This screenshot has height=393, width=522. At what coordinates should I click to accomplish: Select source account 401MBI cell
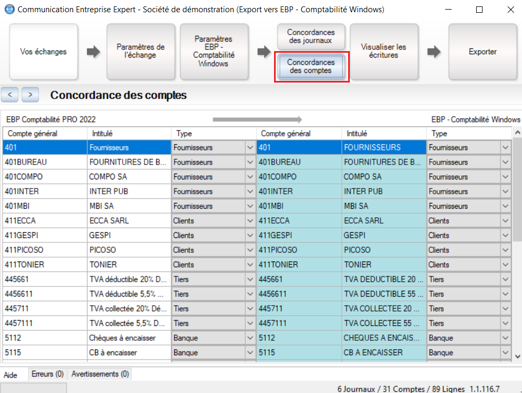click(x=45, y=206)
